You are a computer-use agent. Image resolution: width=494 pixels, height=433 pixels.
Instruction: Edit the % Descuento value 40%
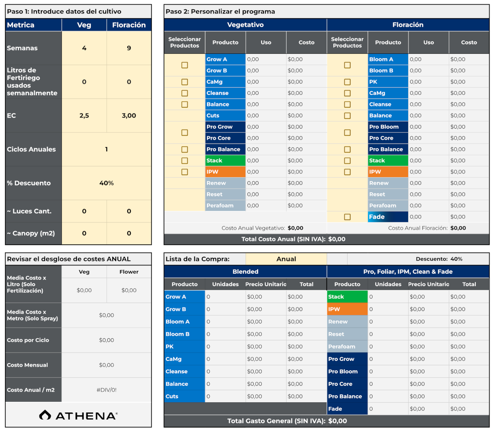[106, 183]
